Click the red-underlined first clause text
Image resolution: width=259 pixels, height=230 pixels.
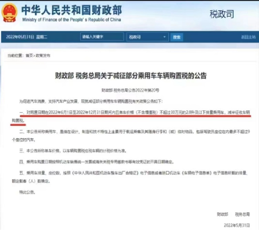(x=131, y=116)
